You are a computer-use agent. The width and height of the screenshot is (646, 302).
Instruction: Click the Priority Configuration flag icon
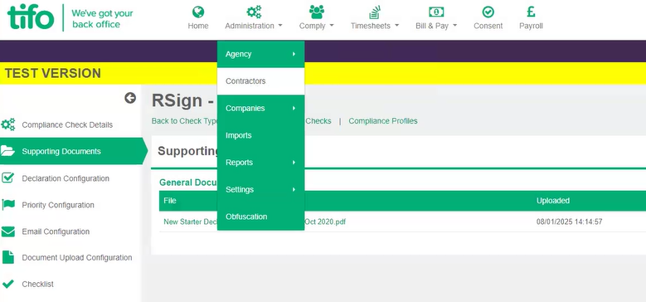pyautogui.click(x=8, y=205)
